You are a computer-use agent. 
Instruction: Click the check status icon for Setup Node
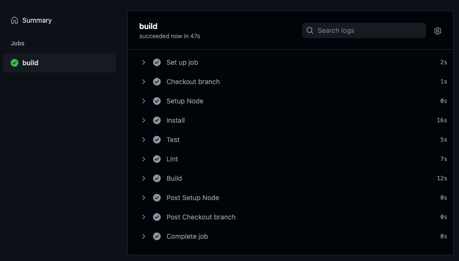(x=157, y=101)
